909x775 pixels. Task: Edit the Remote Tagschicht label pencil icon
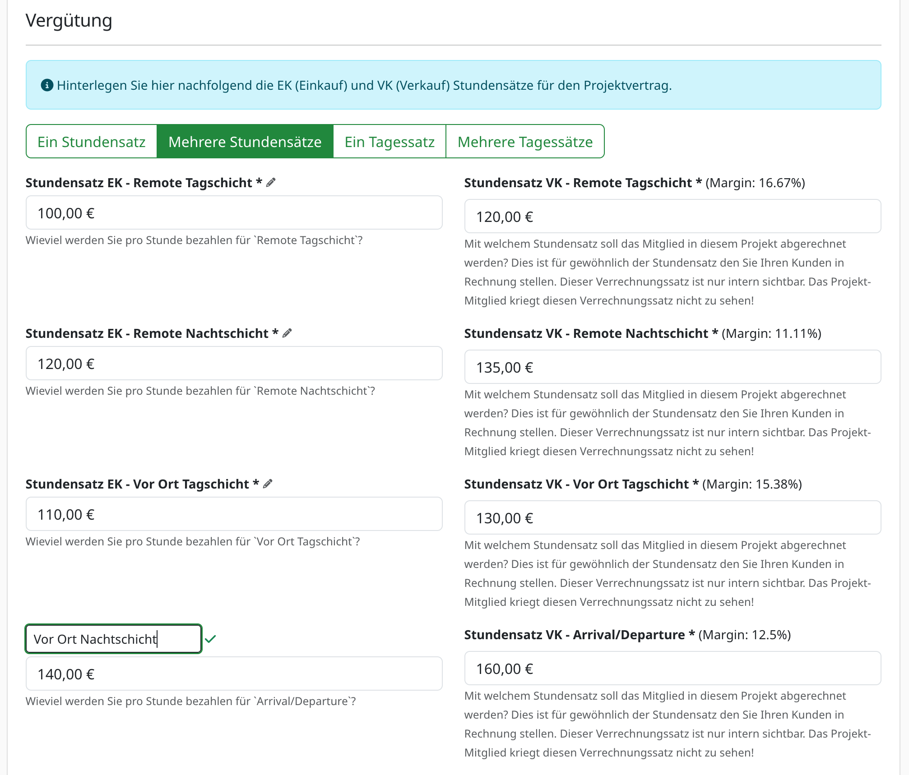[x=271, y=183]
